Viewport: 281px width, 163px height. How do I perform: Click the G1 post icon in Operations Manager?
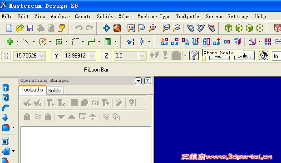(x=95, y=103)
